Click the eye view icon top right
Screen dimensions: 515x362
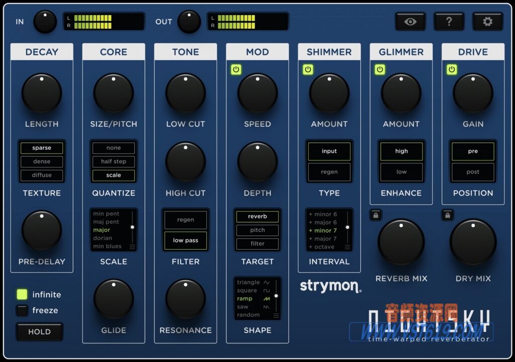410,21
